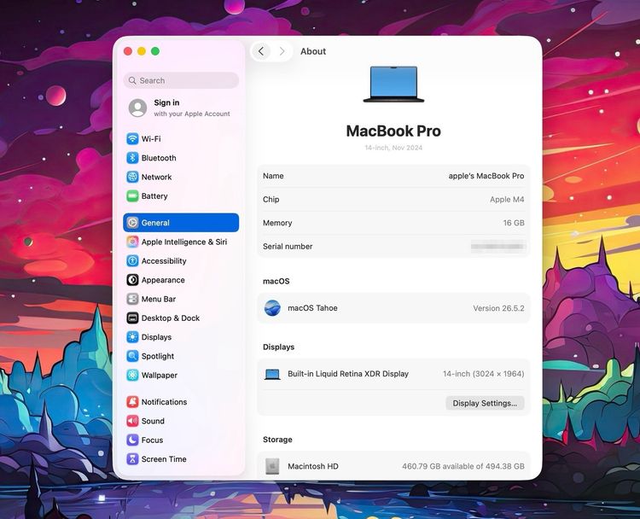The width and height of the screenshot is (640, 519).
Task: Zoom window with green button
Action: (x=155, y=51)
